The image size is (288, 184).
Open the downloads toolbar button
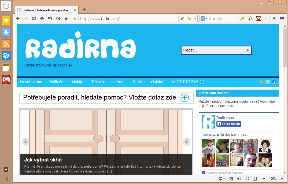pyautogui.click(x=274, y=19)
